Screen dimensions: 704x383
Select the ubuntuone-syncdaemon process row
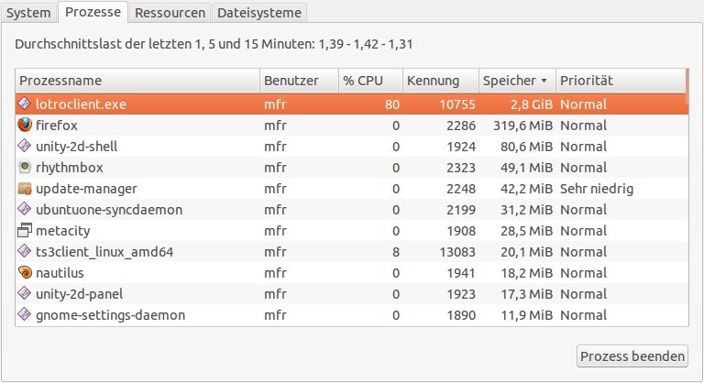[352, 210]
